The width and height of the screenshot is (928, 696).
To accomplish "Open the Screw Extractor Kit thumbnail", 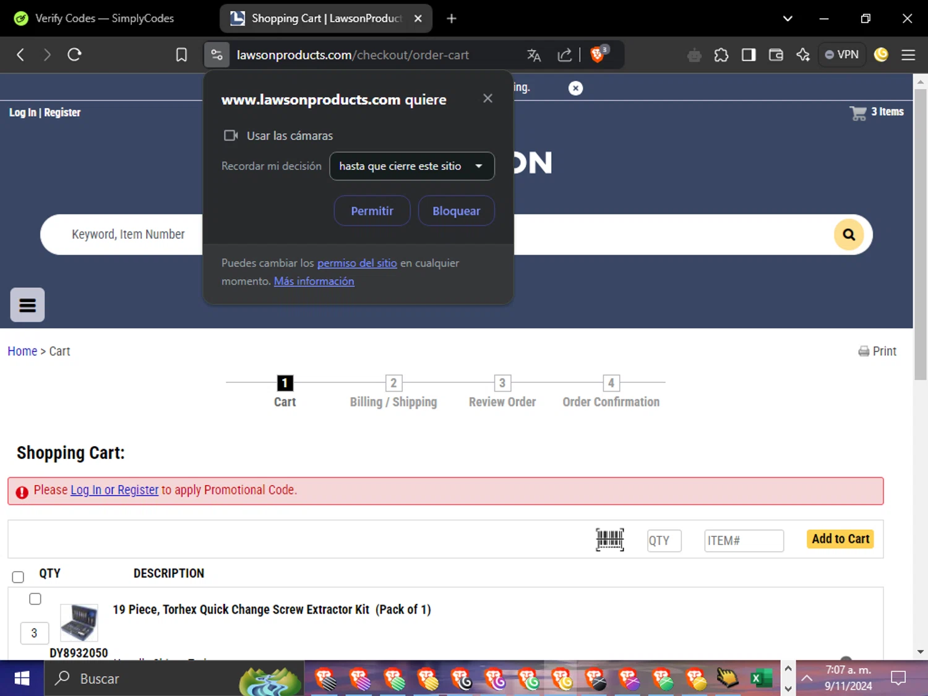I will tap(79, 623).
